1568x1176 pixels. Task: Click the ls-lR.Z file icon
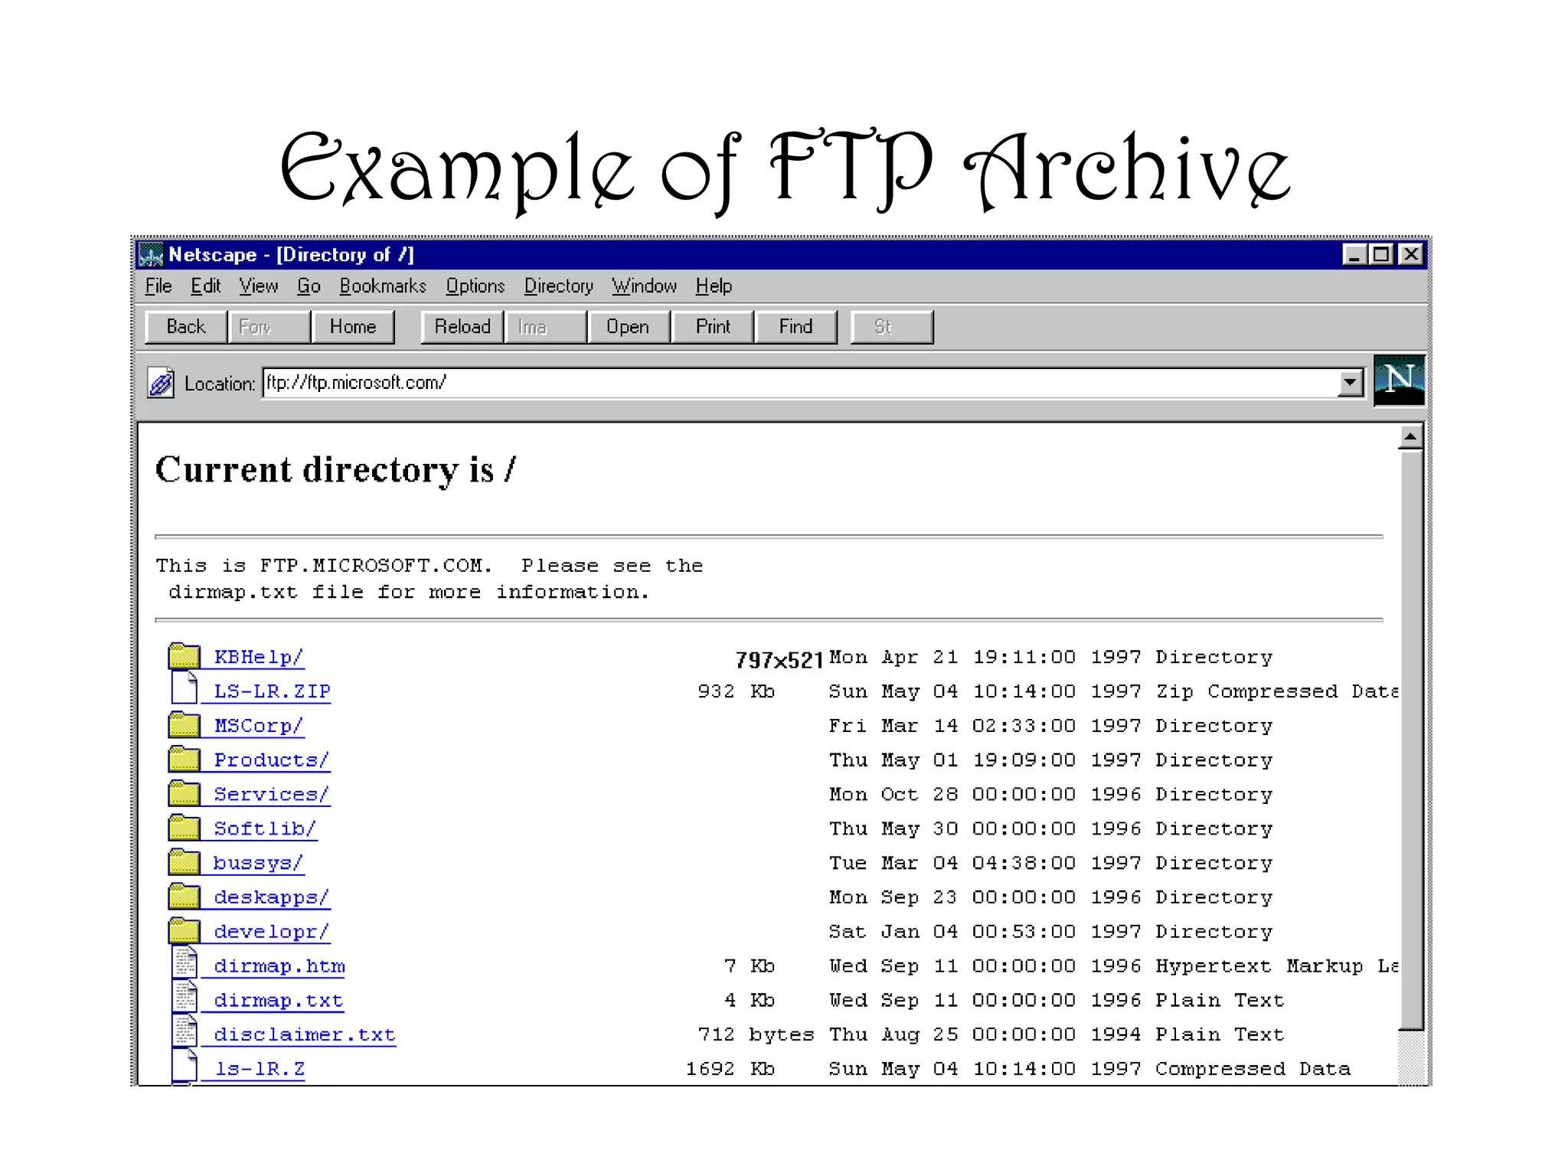click(184, 1065)
